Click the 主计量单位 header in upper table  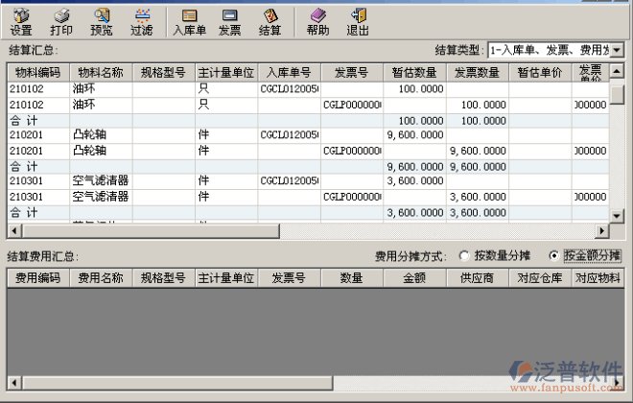(226, 73)
